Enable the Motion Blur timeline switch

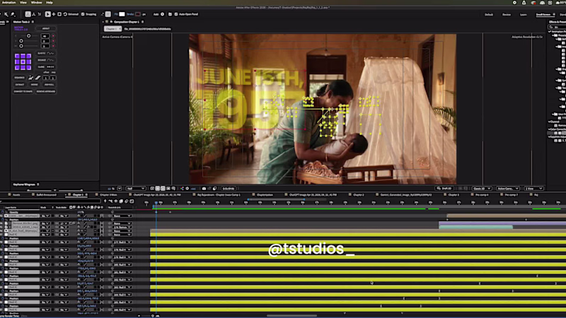click(x=127, y=201)
